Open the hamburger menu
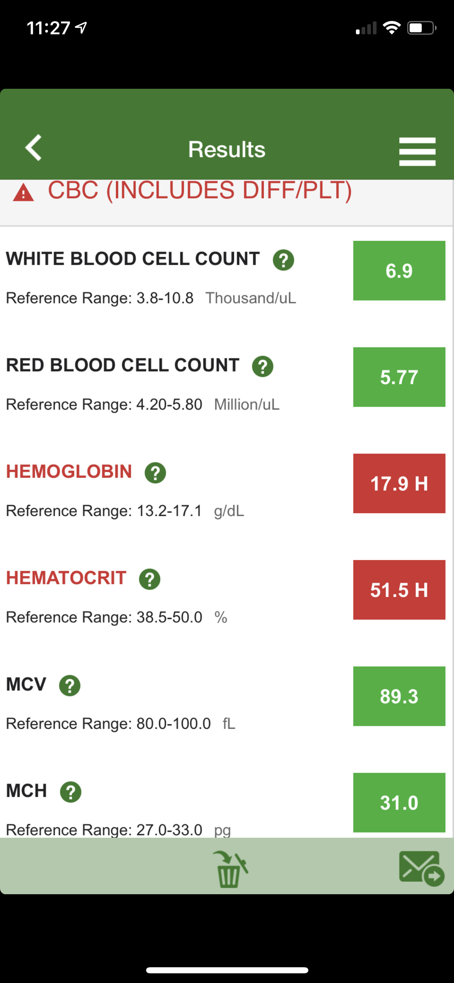The image size is (454, 983). pos(417,151)
